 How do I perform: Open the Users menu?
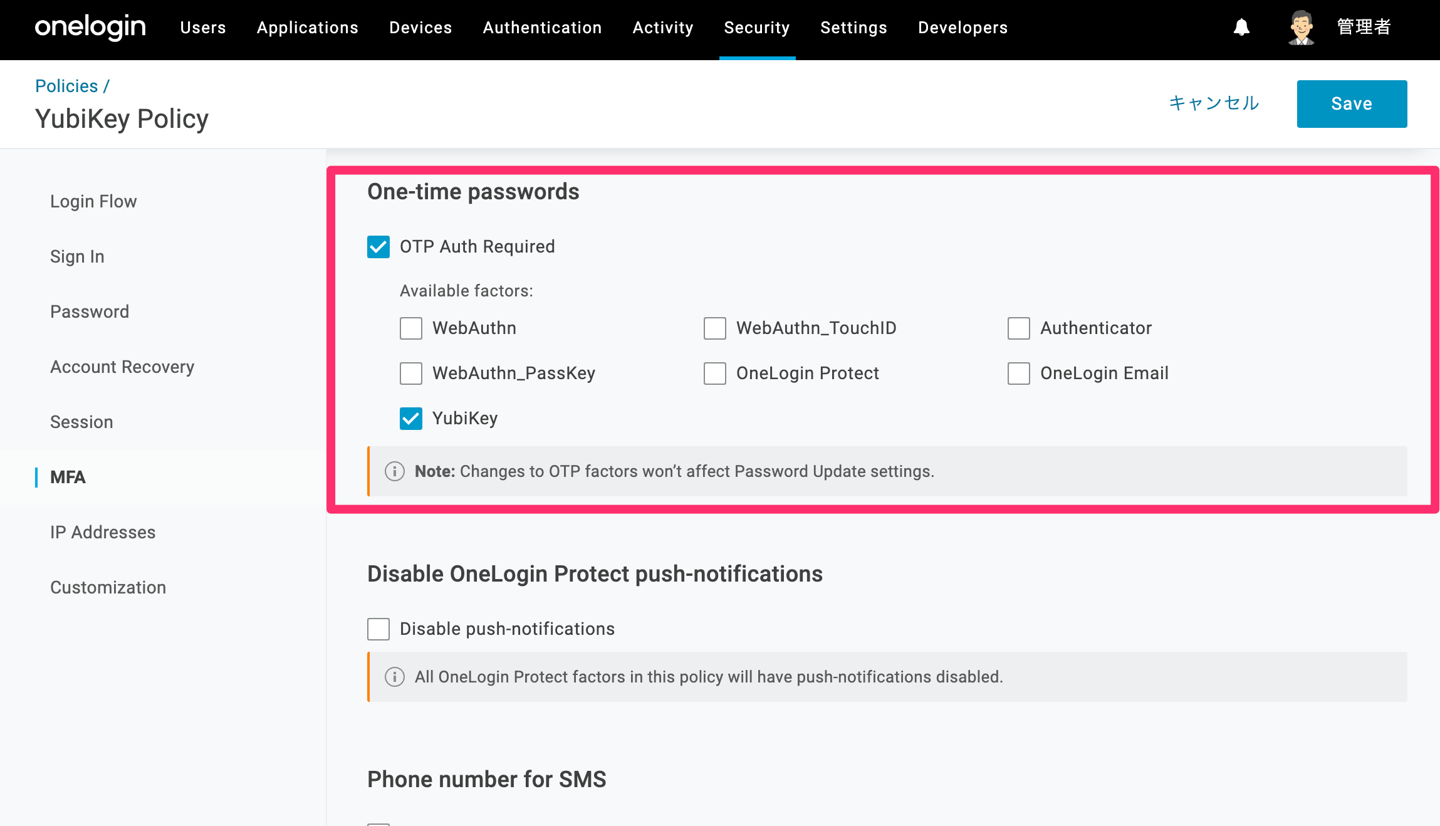coord(203,28)
